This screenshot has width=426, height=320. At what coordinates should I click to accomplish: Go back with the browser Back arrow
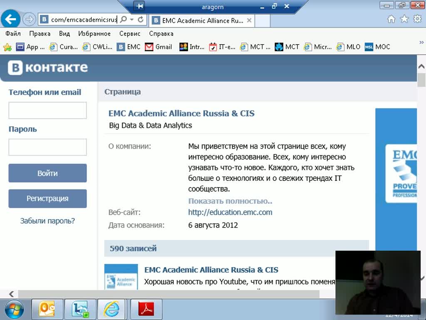[10, 19]
